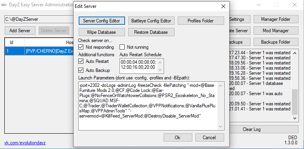
Task: Close the Edit Server dialog
Action: 223,6
